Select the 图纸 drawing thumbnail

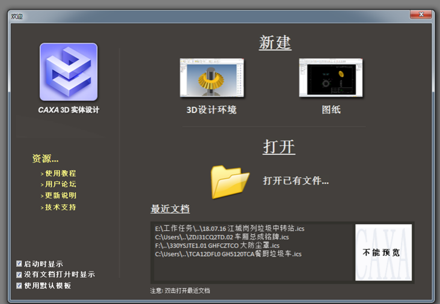(x=331, y=78)
